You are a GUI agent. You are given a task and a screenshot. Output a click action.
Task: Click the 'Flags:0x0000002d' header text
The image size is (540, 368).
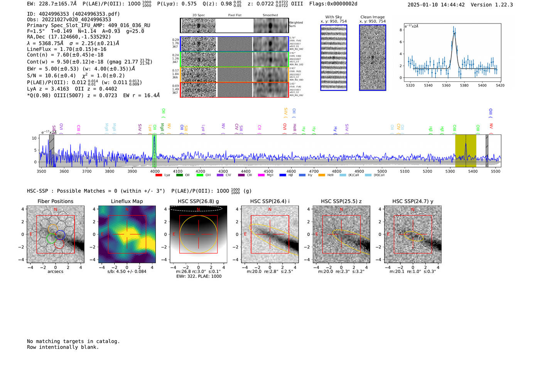pyautogui.click(x=333, y=4)
